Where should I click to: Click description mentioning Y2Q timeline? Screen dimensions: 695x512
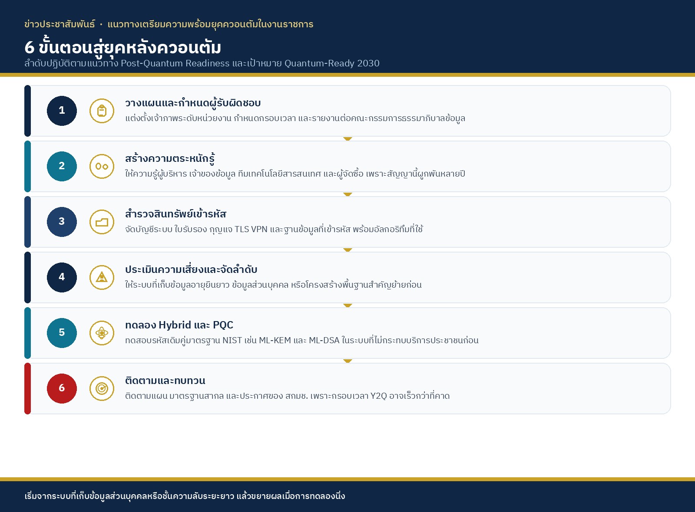(x=287, y=396)
